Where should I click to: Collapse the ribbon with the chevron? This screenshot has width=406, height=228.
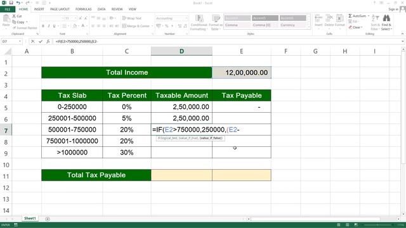point(402,34)
